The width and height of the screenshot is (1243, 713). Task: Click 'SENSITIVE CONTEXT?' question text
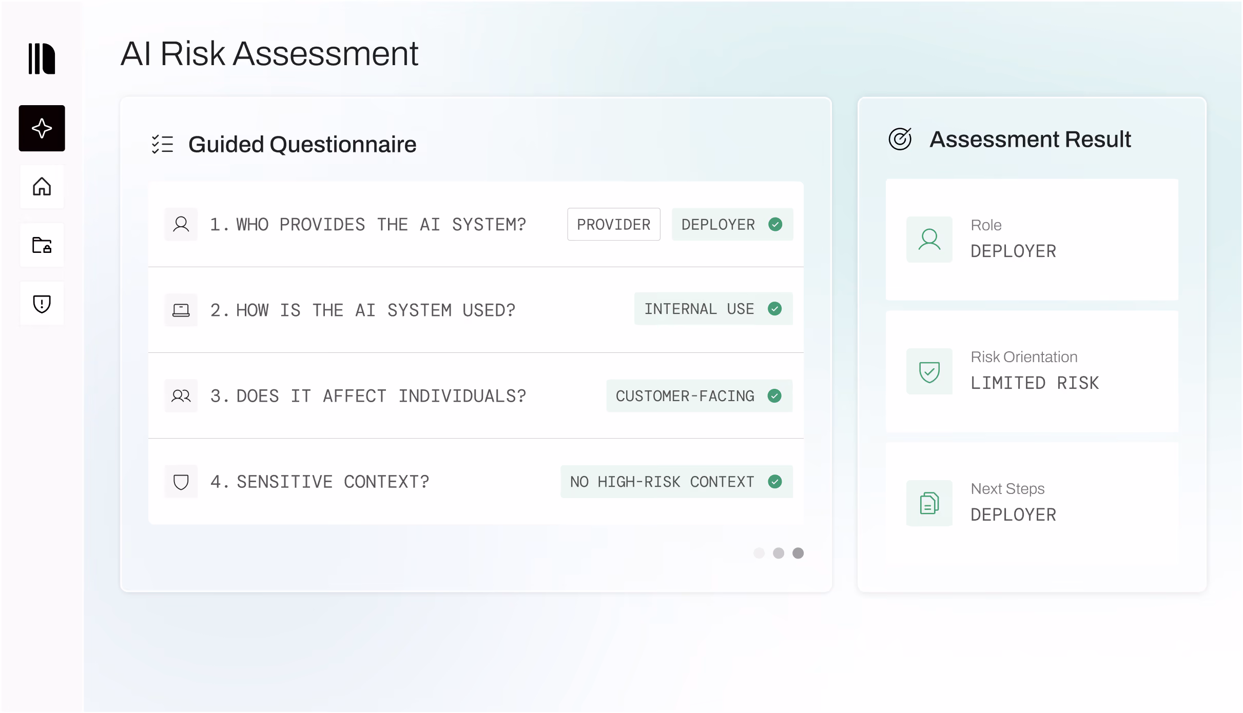click(x=333, y=482)
